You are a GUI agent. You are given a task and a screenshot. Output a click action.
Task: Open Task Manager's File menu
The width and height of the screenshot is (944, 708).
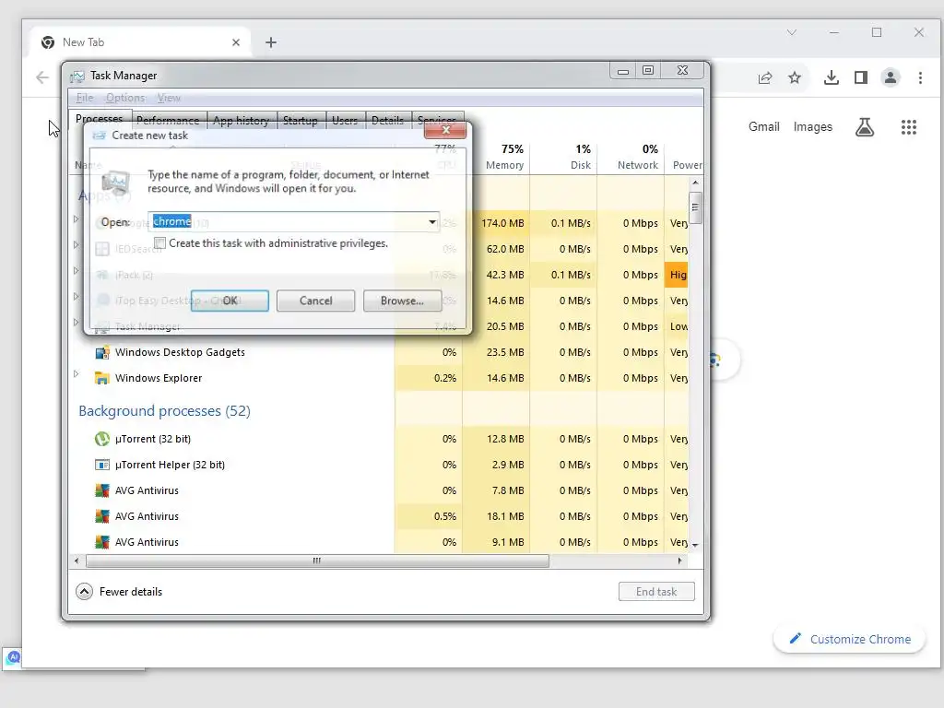pos(84,98)
